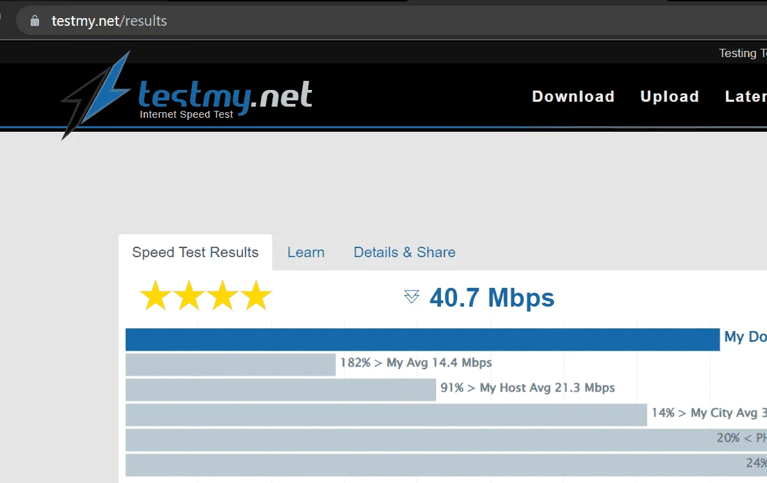Click the '91% > My Host Avg 21.3 Mbps' label
The image size is (767, 483).
528,388
